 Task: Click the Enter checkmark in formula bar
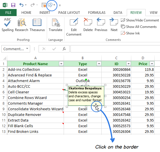pos(54,49)
